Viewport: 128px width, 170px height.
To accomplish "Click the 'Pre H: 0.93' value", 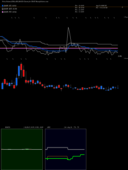I will 80,8.
